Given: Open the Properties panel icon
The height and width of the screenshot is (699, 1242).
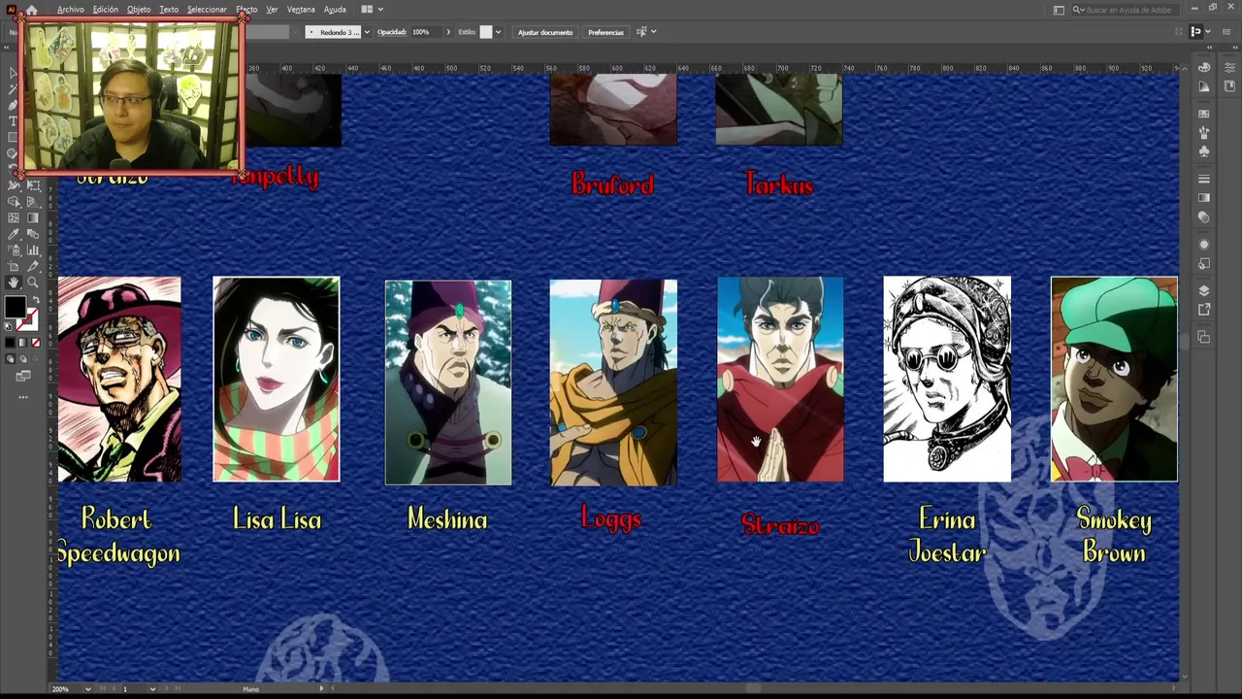Looking at the screenshot, I should pyautogui.click(x=1229, y=67).
